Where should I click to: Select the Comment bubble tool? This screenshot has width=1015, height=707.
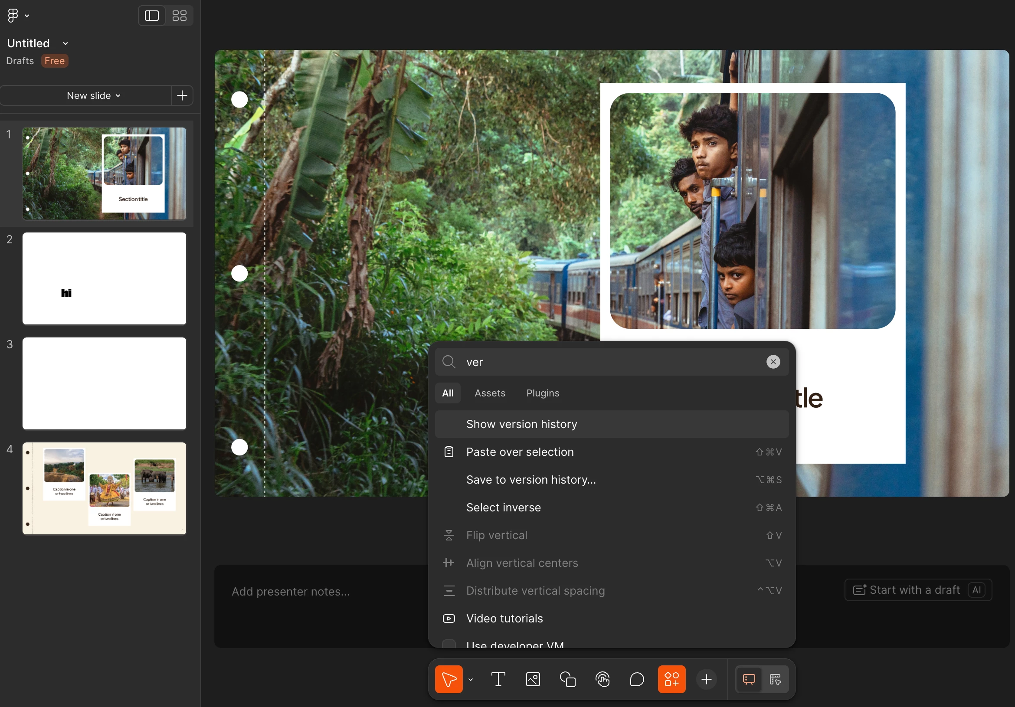[x=637, y=679]
